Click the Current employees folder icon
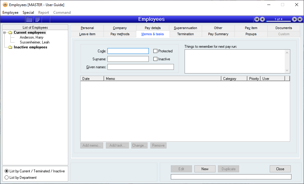This screenshot has width=304, height=184. tap(10, 32)
